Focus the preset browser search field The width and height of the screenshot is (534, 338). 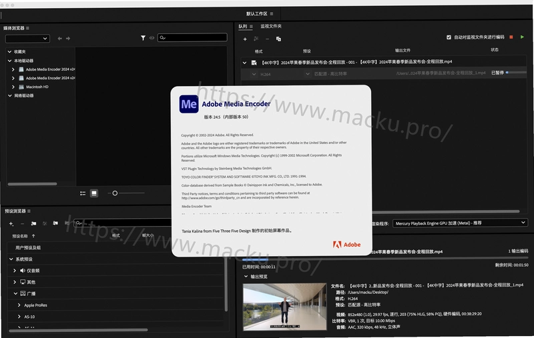(x=123, y=223)
